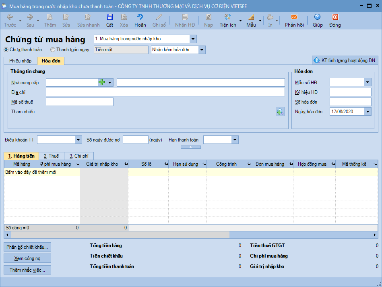Viewport: 382px width, 287px height.
Task: Click the Số hóa đơn input field
Action: point(350,102)
